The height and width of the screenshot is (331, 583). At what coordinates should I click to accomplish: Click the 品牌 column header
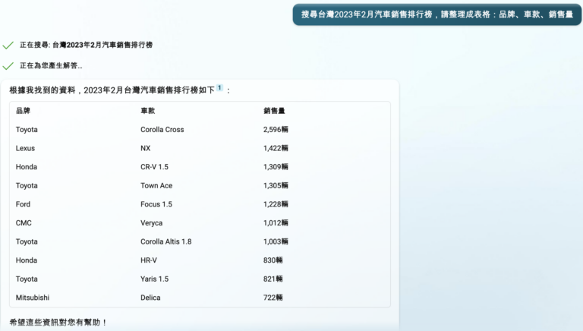pos(23,111)
